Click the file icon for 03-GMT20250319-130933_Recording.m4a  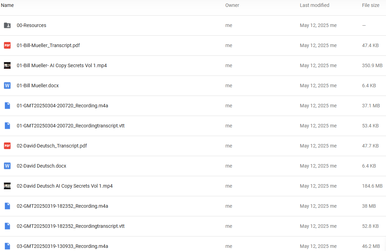(7, 246)
